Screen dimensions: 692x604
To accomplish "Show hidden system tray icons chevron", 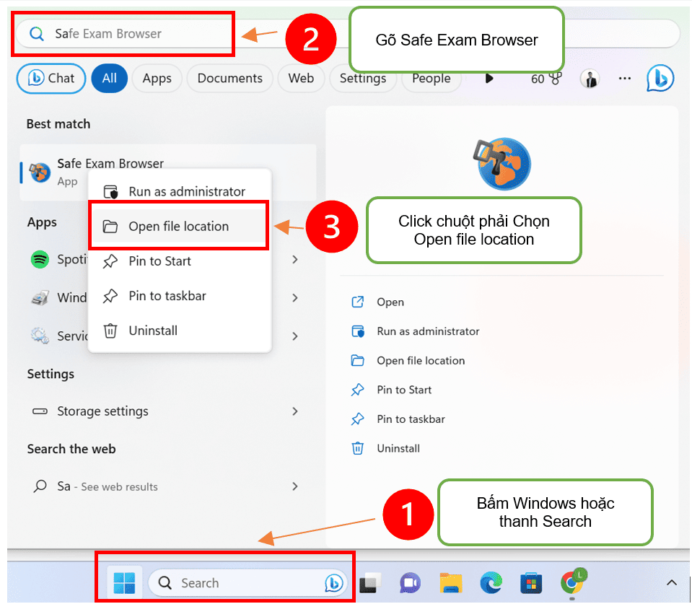I will pos(671,582).
